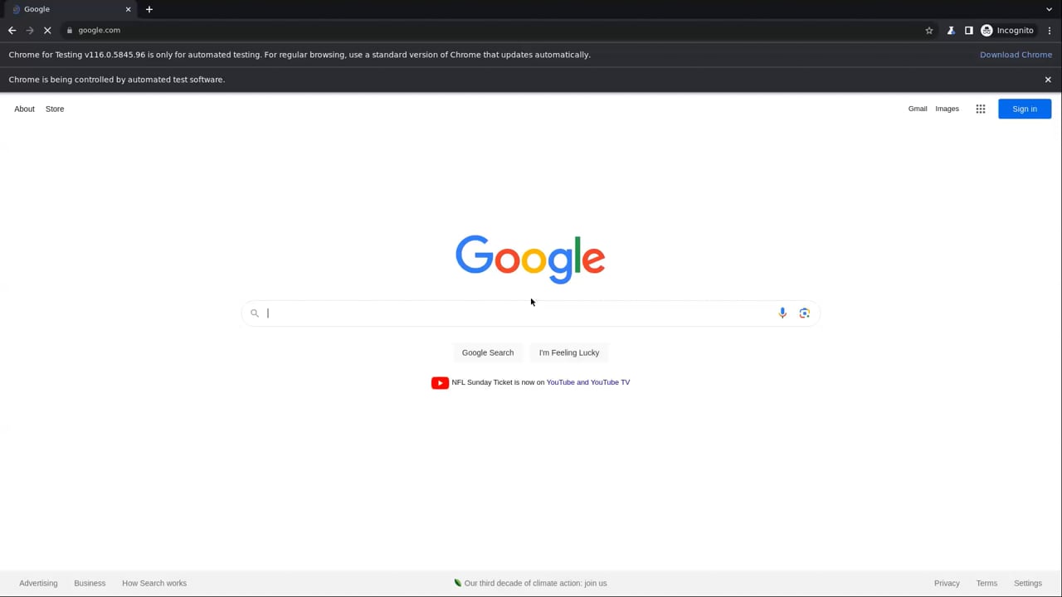Viewport: 1062px width, 597px height.
Task: Open Chrome Labs flask icon
Action: (x=951, y=30)
